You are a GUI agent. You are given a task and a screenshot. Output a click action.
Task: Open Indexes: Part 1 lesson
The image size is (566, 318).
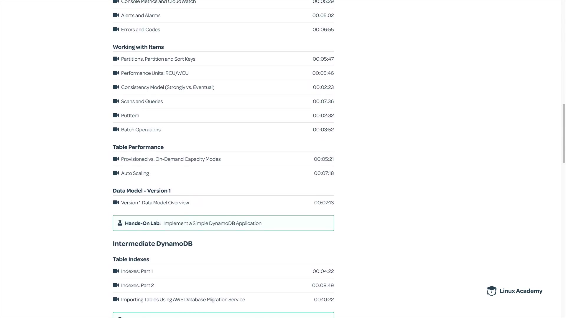[137, 271]
